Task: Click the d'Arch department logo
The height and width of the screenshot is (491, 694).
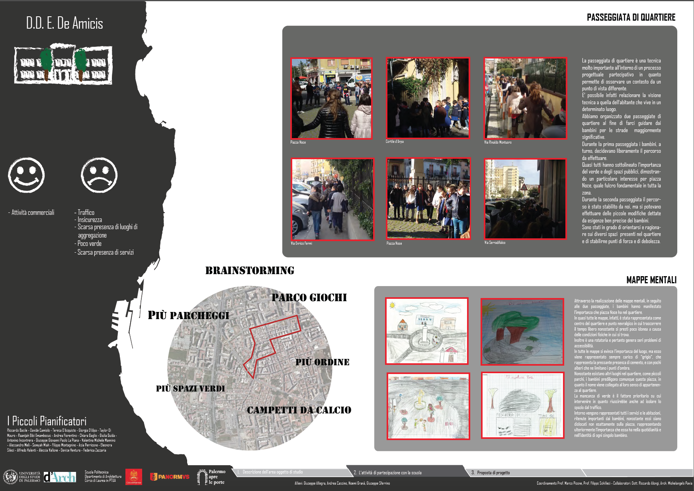Action: pyautogui.click(x=60, y=477)
